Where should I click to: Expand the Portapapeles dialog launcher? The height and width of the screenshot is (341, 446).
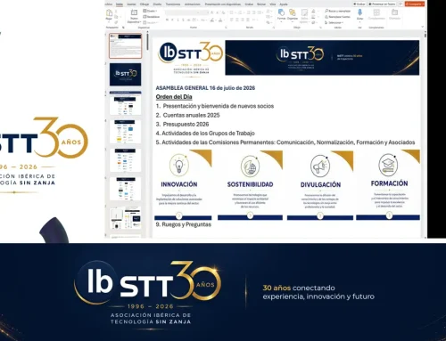(123, 28)
